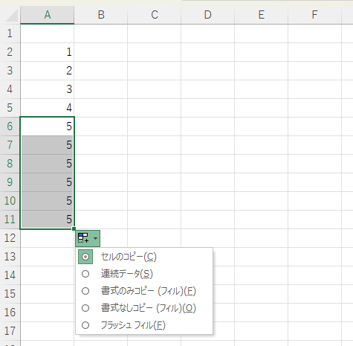
Task: Select row 8 header
Action: click(x=10, y=164)
